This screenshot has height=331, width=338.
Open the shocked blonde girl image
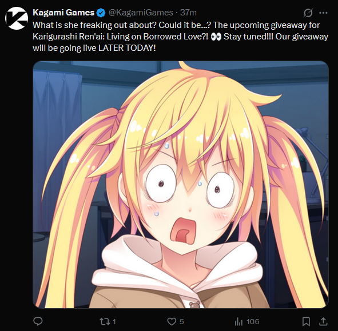(x=181, y=185)
